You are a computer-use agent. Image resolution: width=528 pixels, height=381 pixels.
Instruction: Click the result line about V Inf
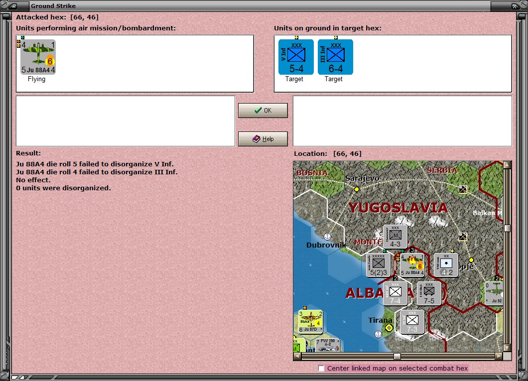tap(95, 164)
